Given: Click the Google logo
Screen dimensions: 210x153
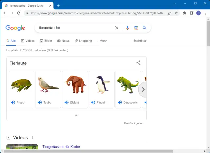Looking at the screenshot, I should click(15, 28).
